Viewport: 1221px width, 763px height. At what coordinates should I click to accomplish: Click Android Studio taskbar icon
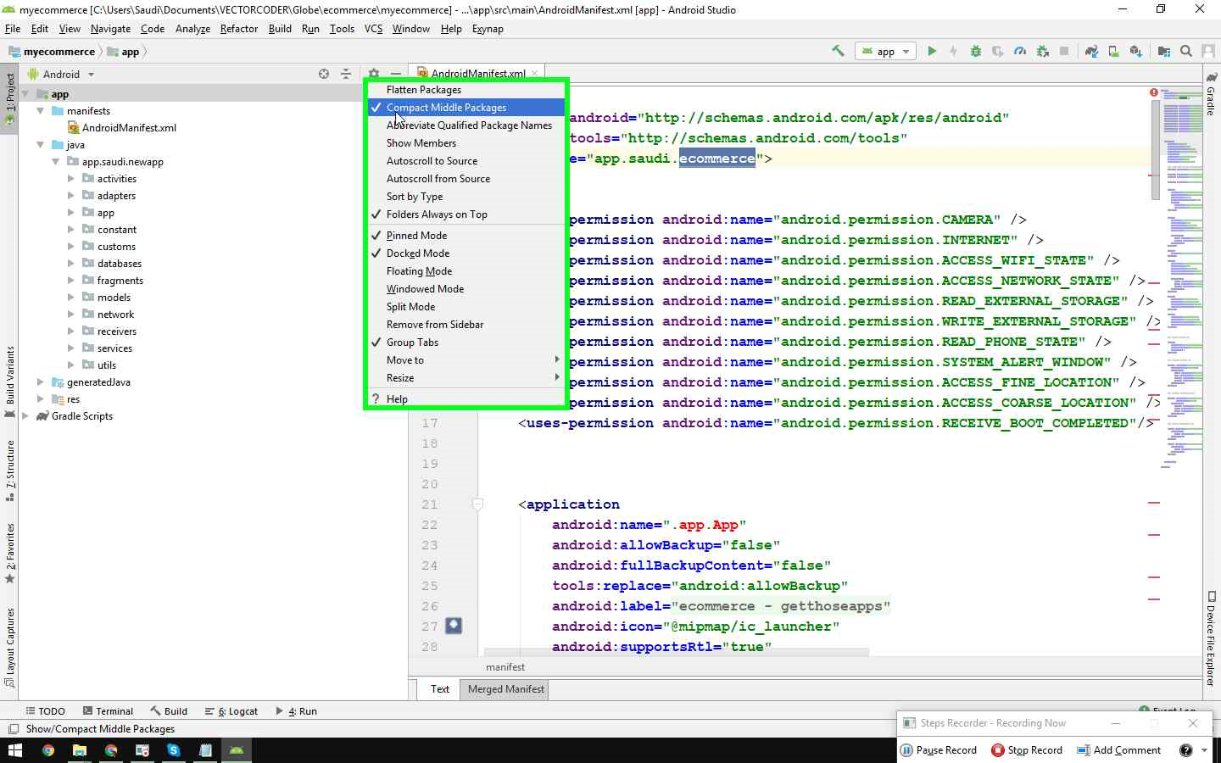237,750
